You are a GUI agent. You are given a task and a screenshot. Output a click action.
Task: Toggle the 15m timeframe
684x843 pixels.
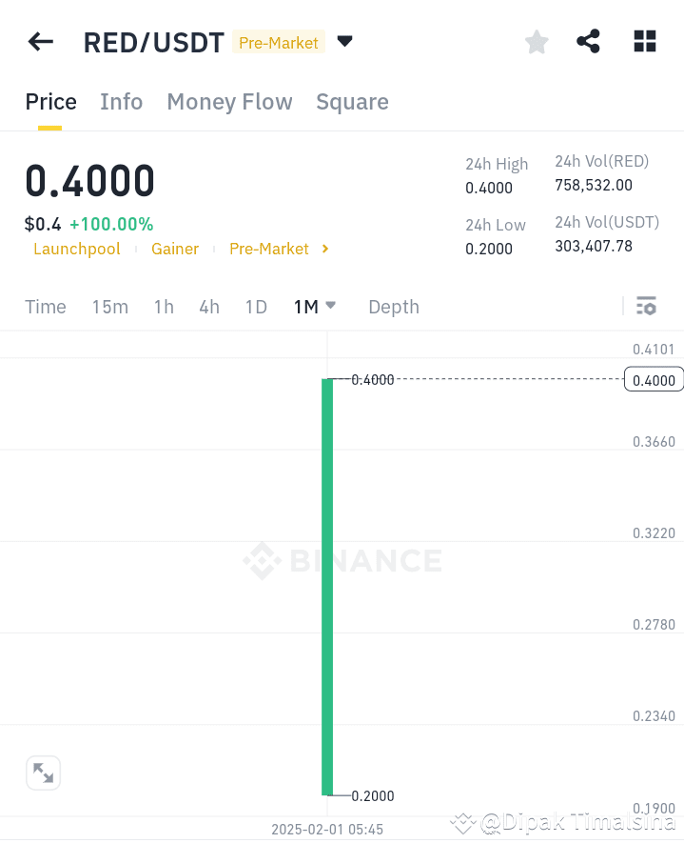click(x=110, y=307)
